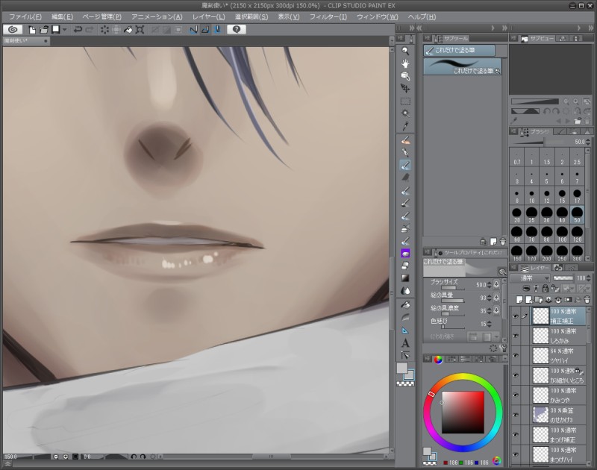This screenshot has width=597, height=470.
Task: Delete the selected layer with trash icon
Action: pyautogui.click(x=587, y=299)
